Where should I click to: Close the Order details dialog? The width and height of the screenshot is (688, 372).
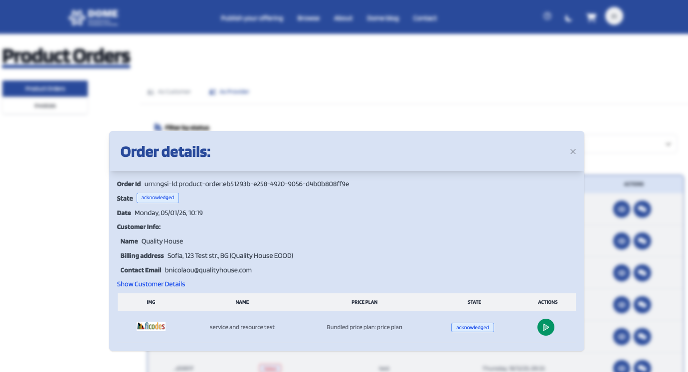click(x=573, y=151)
